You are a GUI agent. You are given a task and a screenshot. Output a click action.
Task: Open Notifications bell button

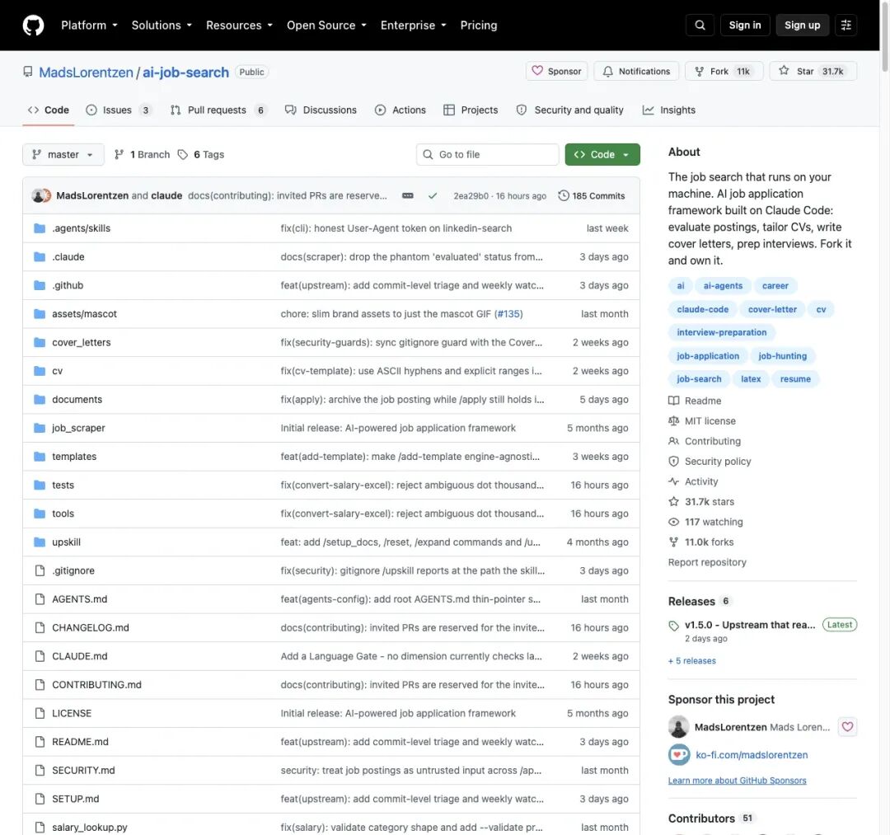636,71
